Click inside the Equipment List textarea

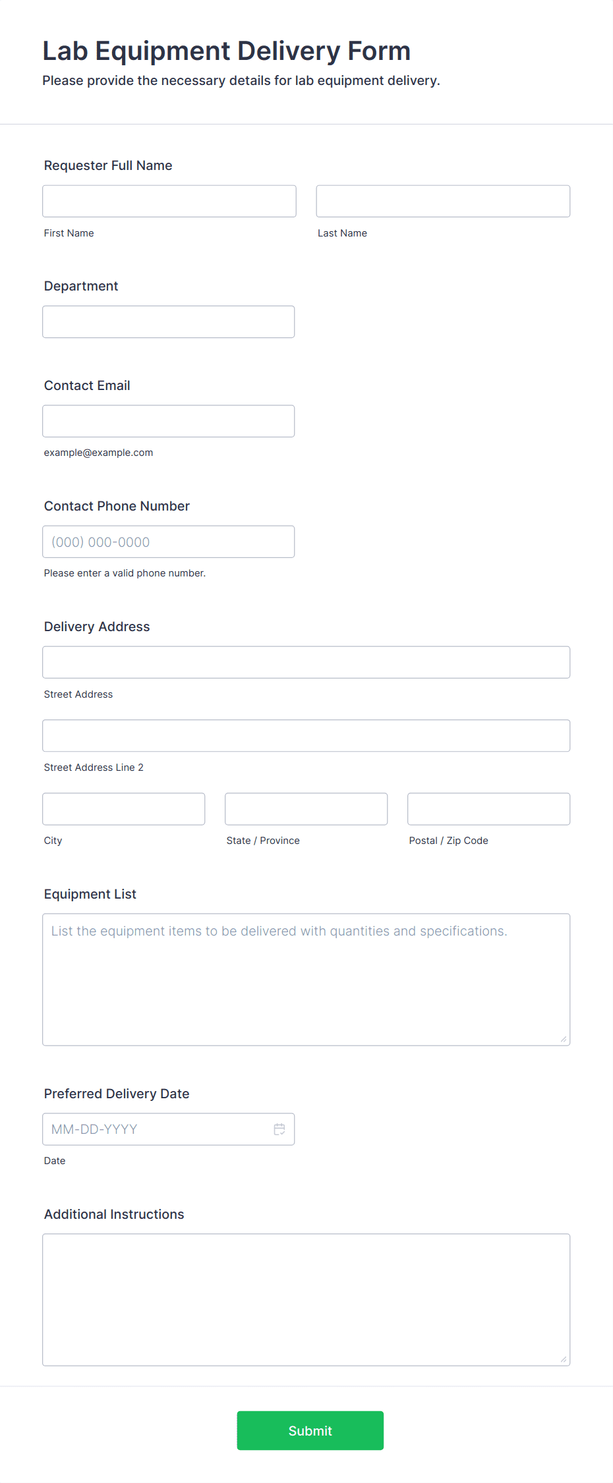(x=306, y=980)
